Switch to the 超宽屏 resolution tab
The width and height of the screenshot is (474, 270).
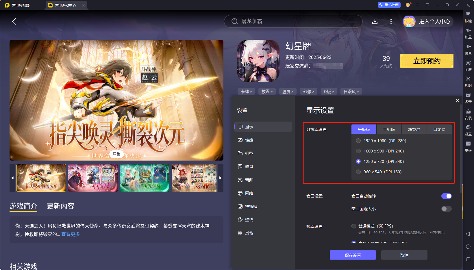(414, 129)
